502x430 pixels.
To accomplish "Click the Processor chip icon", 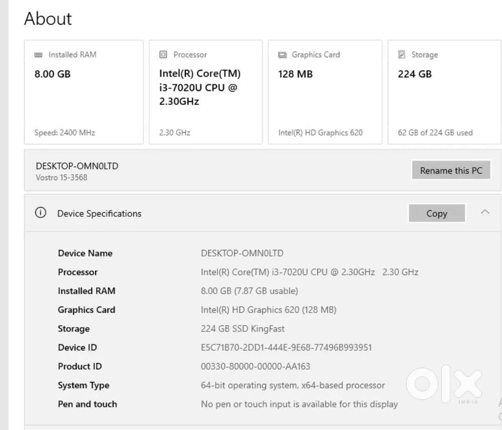I will (x=163, y=55).
